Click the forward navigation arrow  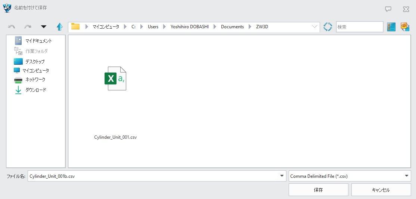click(28, 27)
